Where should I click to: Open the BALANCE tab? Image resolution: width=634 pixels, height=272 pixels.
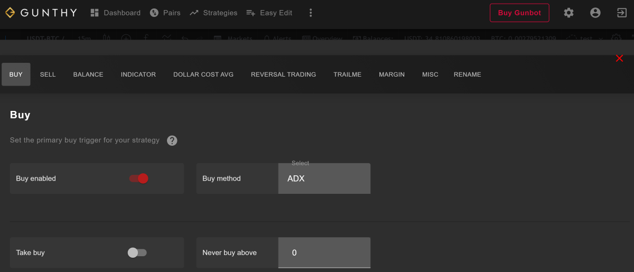[x=88, y=74]
